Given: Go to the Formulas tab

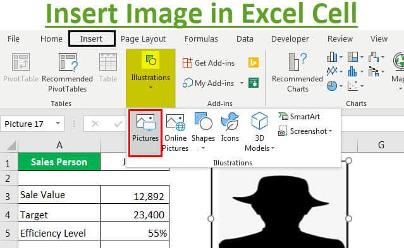Looking at the screenshot, I should point(201,39).
